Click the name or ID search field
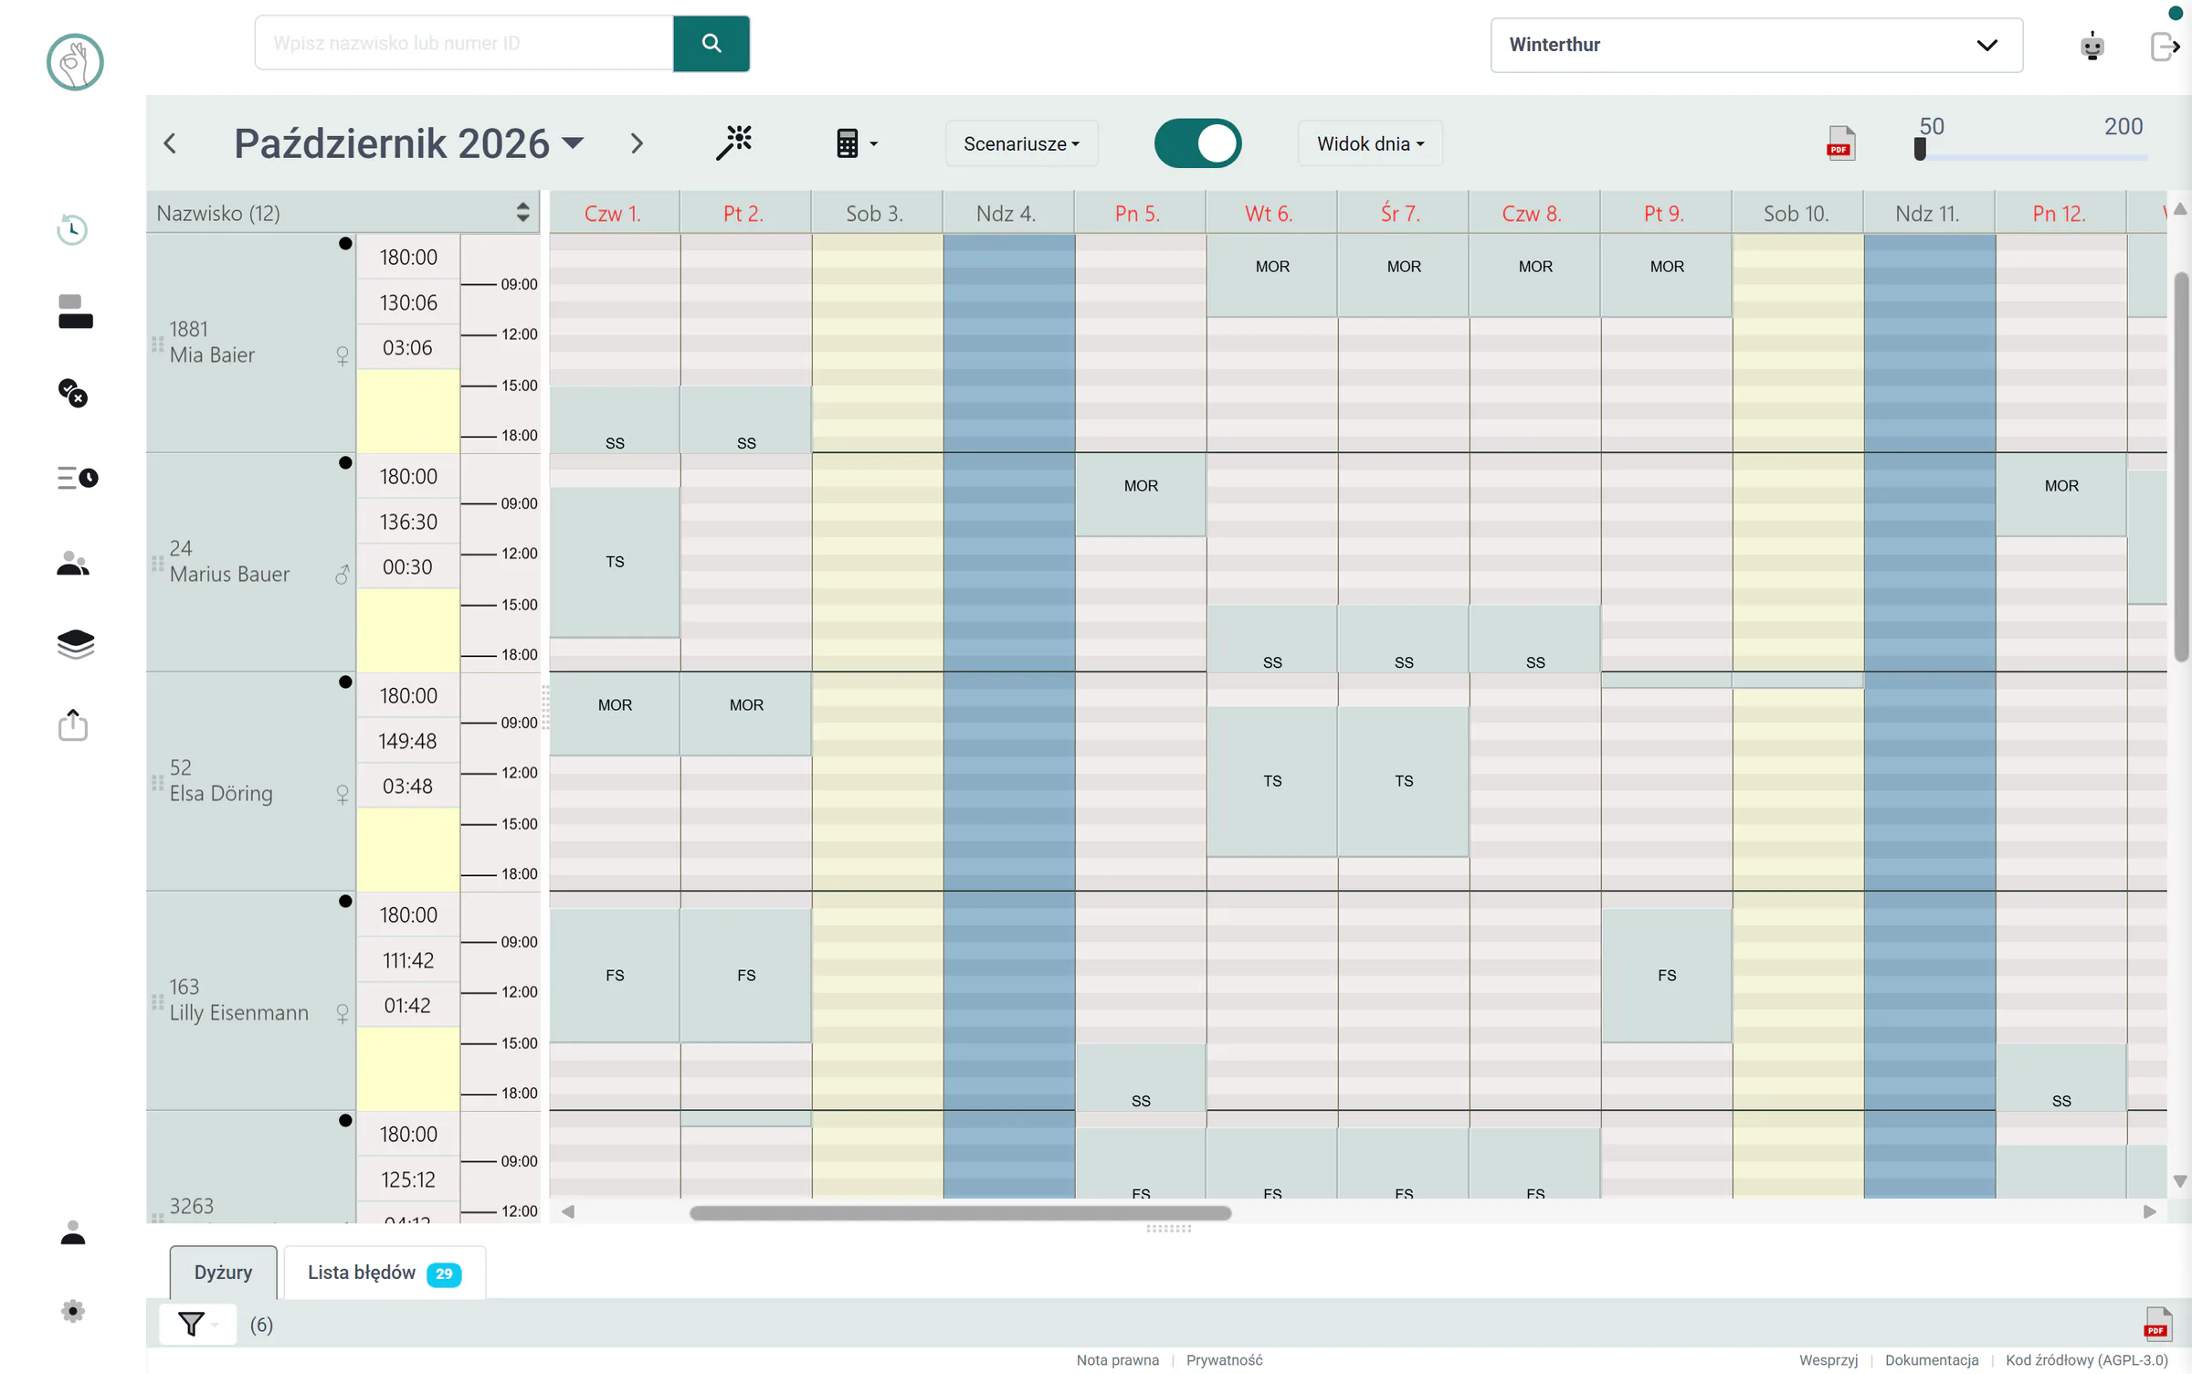This screenshot has height=1374, width=2192. [464, 43]
